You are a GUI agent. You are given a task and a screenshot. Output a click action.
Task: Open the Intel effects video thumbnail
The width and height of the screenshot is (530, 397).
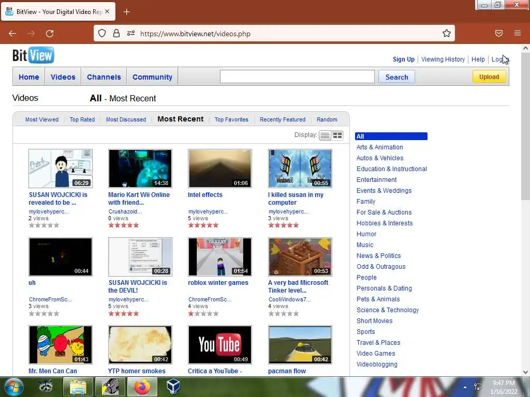pos(220,169)
